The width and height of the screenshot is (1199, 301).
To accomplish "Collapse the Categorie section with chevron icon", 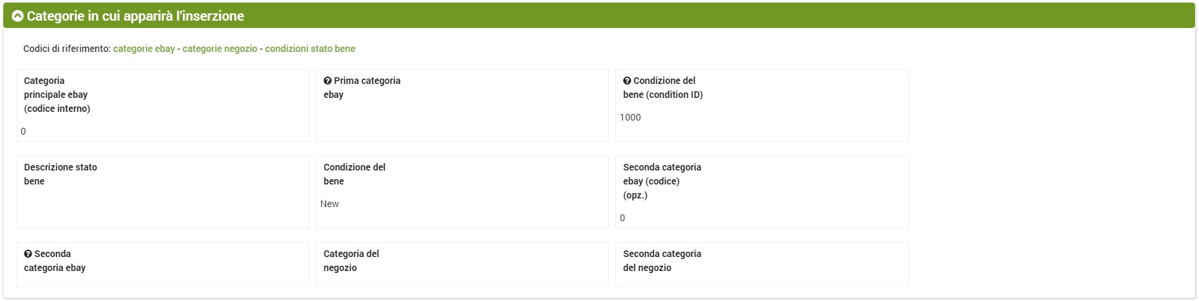I will (17, 16).
